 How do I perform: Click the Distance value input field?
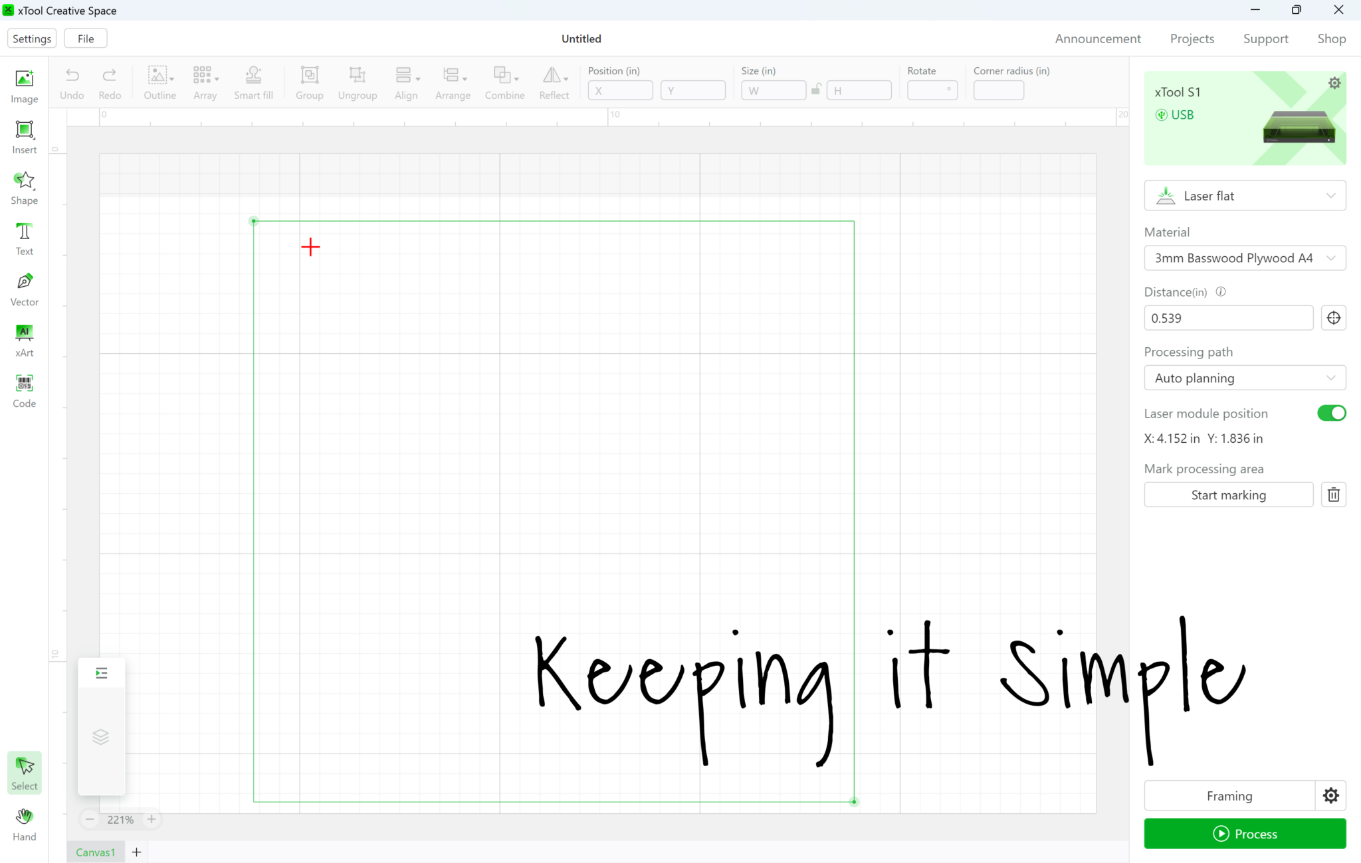click(x=1228, y=318)
